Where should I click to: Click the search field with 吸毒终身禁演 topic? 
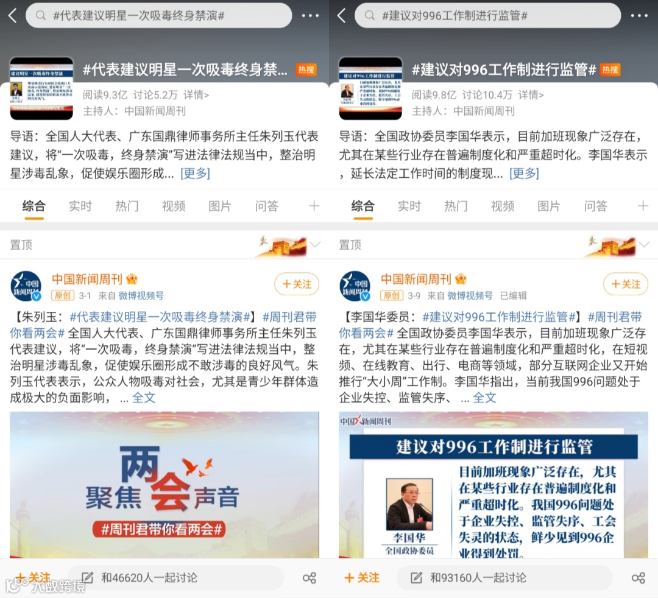coord(158,15)
